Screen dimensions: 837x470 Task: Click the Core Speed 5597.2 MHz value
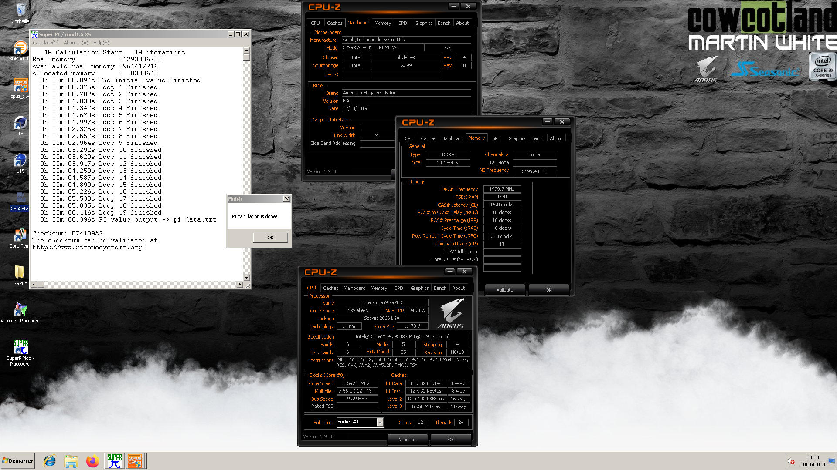coord(357,384)
